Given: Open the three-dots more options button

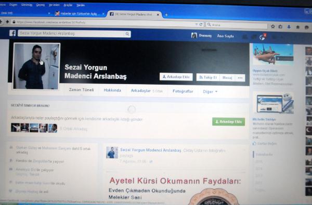Looking at the screenshot, I should [x=240, y=78].
